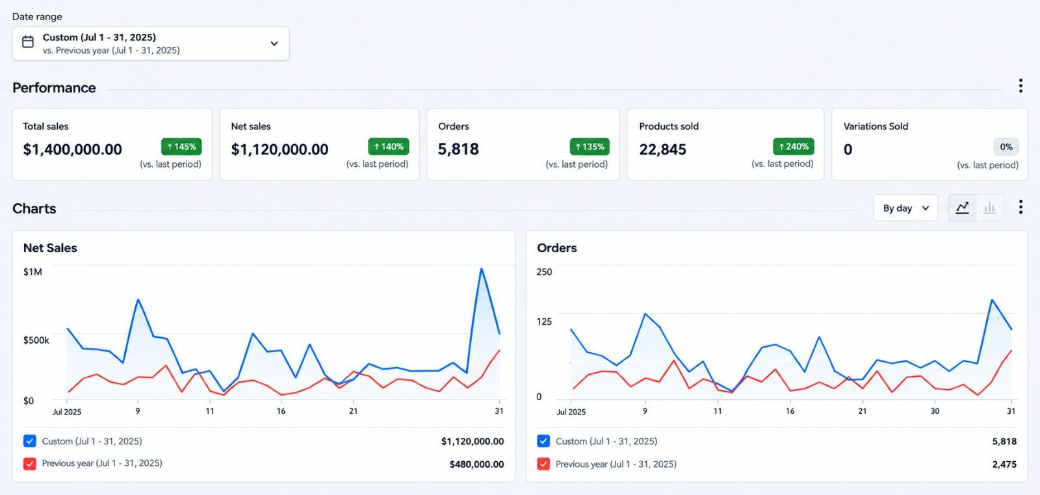Click the 145% total sales change badge
The image size is (1040, 495).
[181, 147]
